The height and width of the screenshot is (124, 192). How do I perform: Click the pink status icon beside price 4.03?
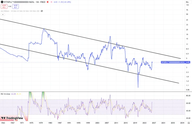[52, 2]
